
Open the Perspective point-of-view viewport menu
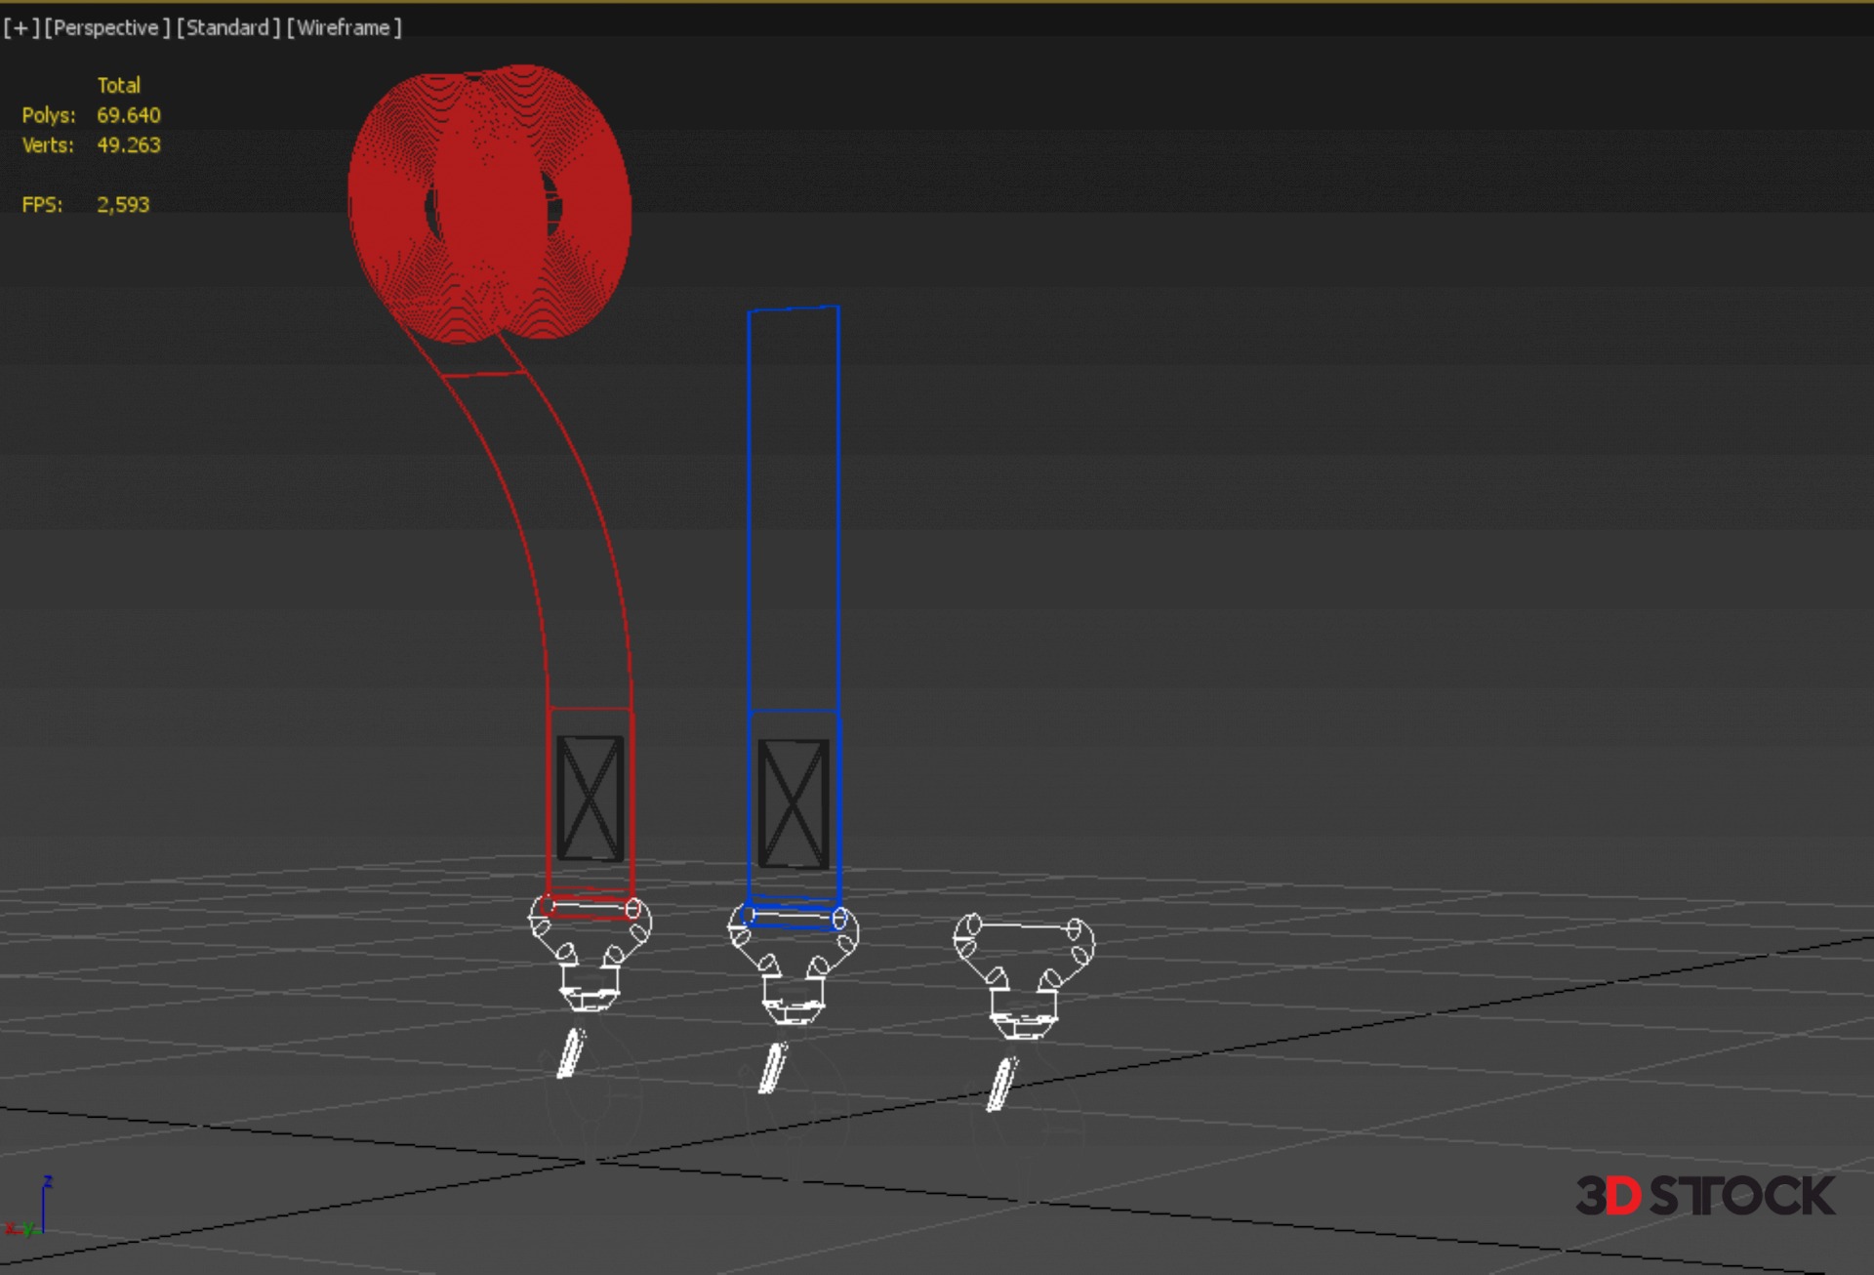106,28
